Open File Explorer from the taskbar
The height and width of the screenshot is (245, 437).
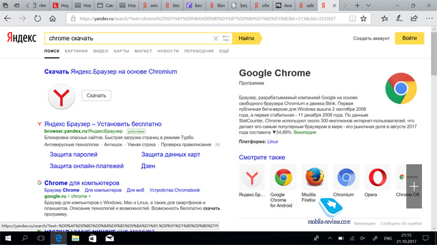coord(75,238)
